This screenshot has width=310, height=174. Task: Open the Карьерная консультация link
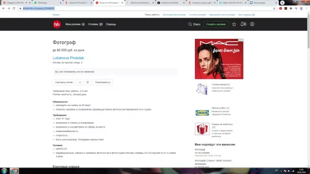(x=222, y=15)
